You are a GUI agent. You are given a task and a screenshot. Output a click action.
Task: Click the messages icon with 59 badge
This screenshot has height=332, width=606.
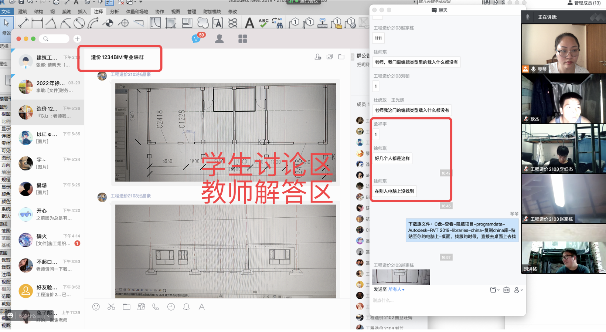point(196,39)
